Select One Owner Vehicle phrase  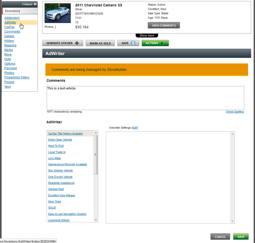point(60,177)
